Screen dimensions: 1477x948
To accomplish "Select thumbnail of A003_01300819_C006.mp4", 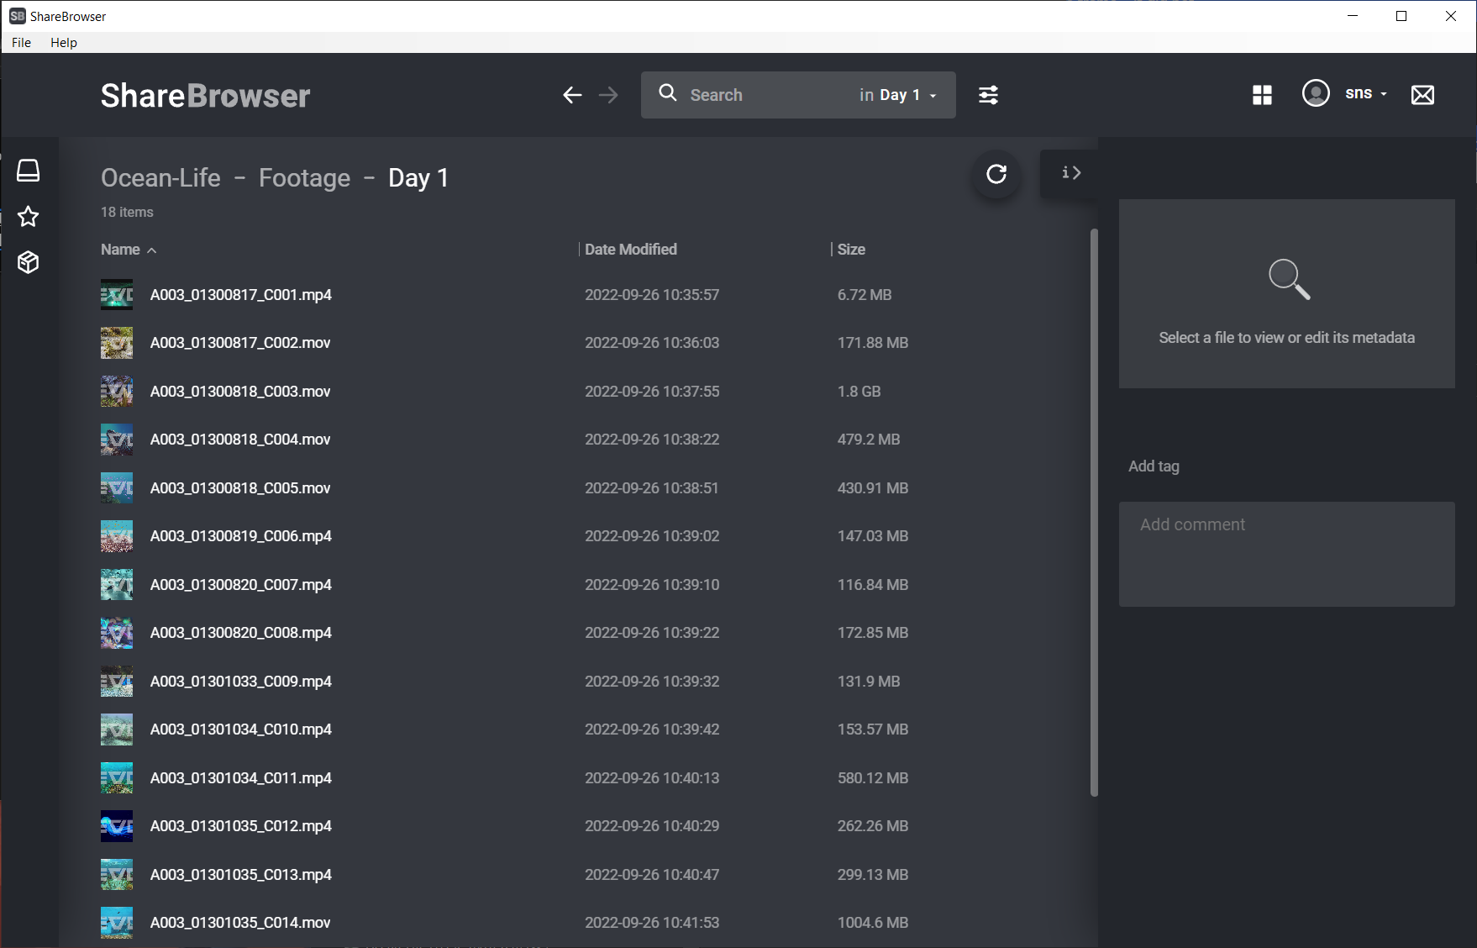I will [117, 536].
